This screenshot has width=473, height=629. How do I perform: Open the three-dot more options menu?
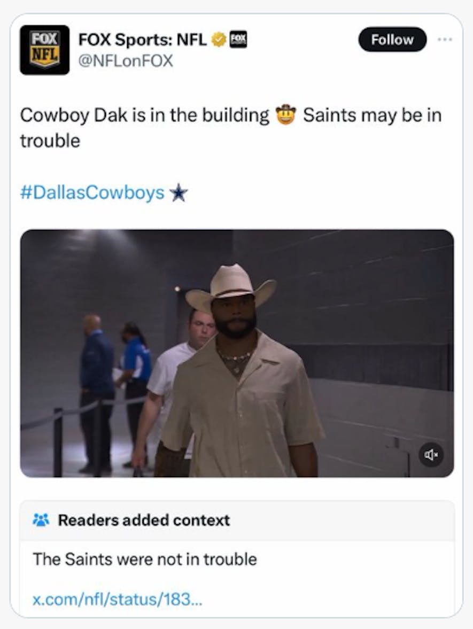445,40
